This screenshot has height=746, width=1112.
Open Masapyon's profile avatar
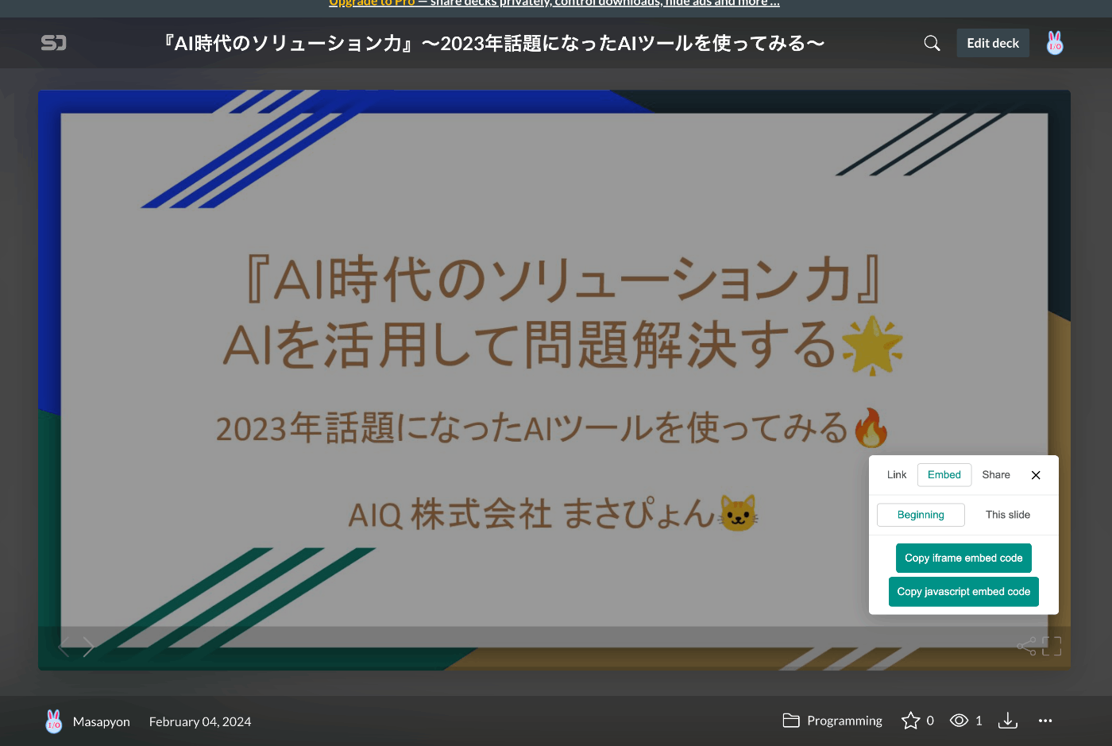tap(53, 721)
